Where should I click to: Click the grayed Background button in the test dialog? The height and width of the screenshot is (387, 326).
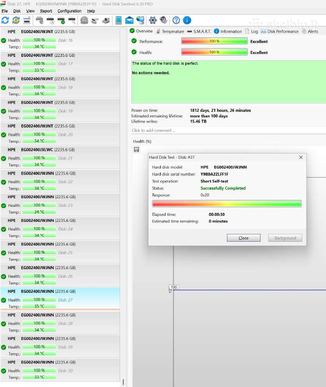[x=285, y=238]
